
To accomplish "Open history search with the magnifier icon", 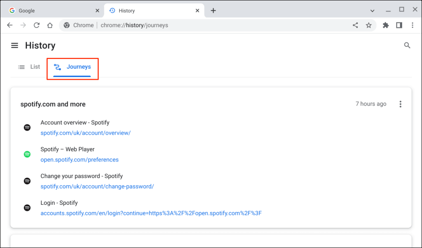I will tap(407, 45).
